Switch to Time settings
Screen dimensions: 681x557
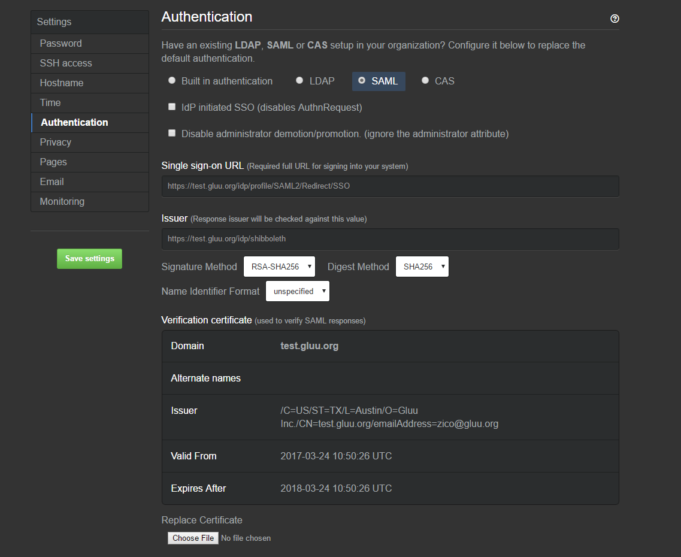pos(50,102)
